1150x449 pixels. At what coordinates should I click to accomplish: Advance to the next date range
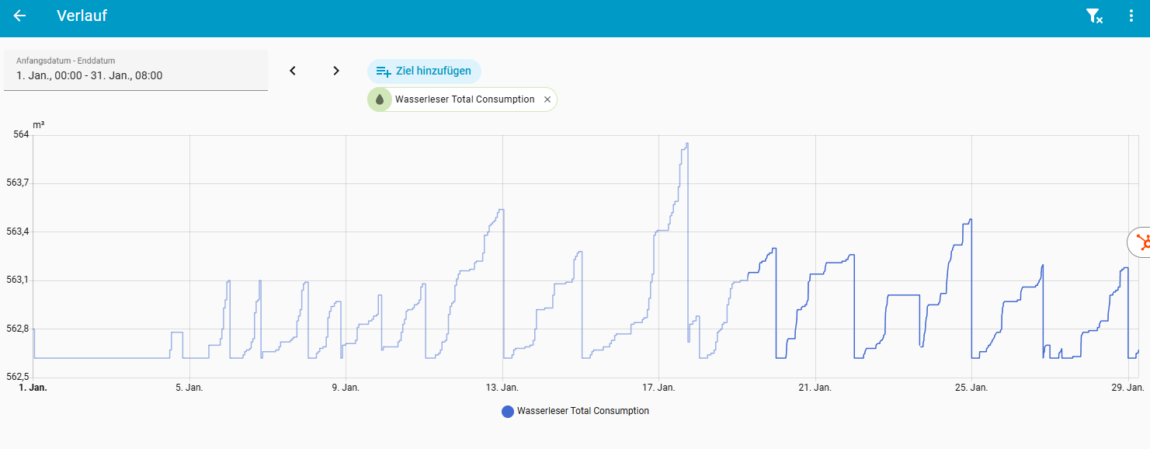click(x=336, y=71)
